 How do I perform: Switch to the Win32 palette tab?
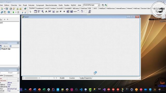click(x=47, y=9)
